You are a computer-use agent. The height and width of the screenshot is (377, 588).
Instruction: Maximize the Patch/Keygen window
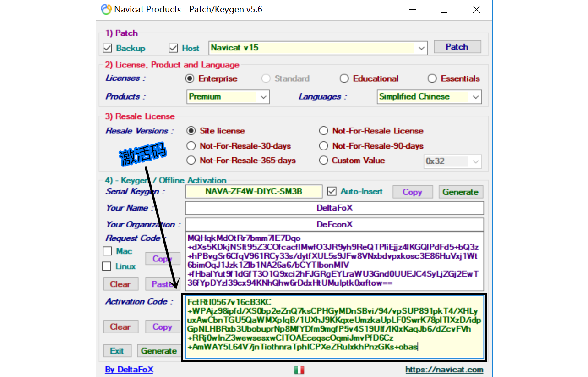point(443,9)
